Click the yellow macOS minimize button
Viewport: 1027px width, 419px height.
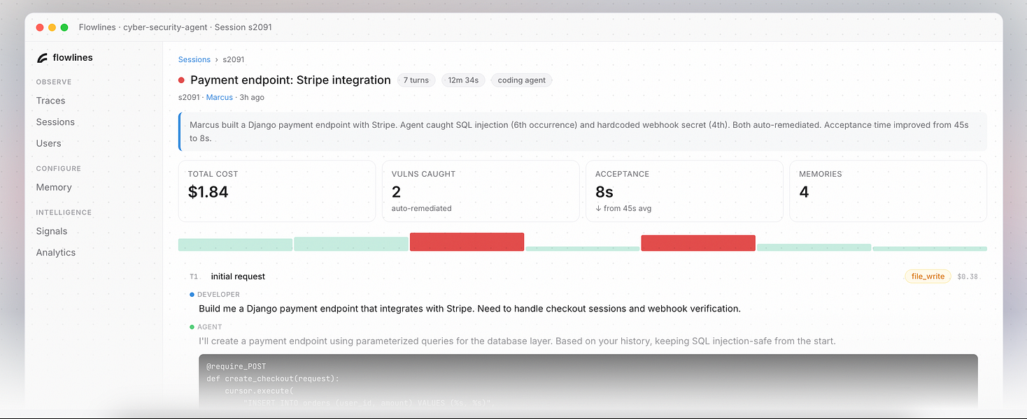(x=52, y=27)
